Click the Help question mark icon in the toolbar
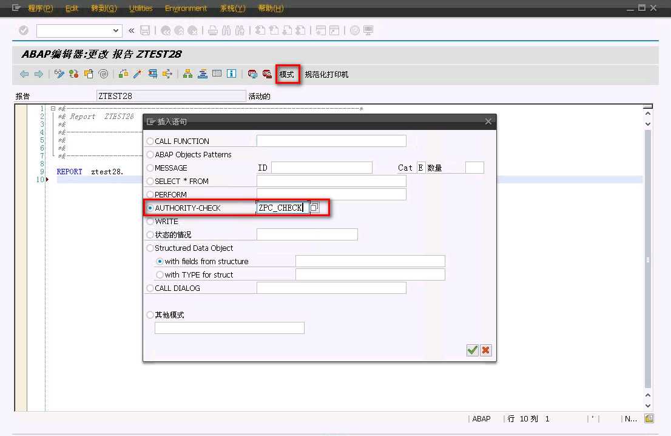 pos(355,30)
